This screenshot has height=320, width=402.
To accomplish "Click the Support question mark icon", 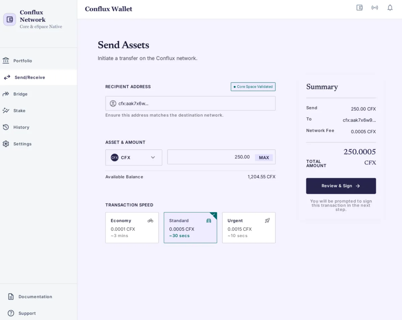I will tap(11, 313).
